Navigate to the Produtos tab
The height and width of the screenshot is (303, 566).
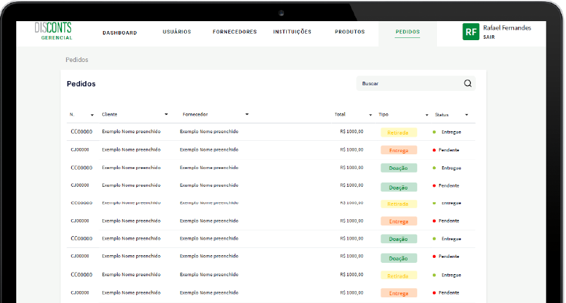click(x=350, y=32)
